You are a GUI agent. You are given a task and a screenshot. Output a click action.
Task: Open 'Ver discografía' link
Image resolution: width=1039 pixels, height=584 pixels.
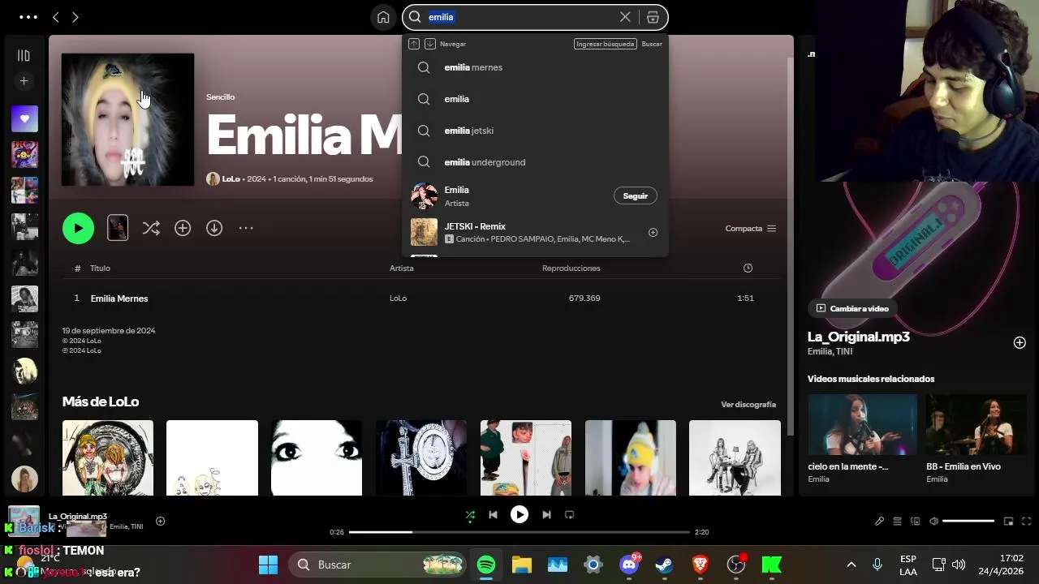(x=748, y=404)
